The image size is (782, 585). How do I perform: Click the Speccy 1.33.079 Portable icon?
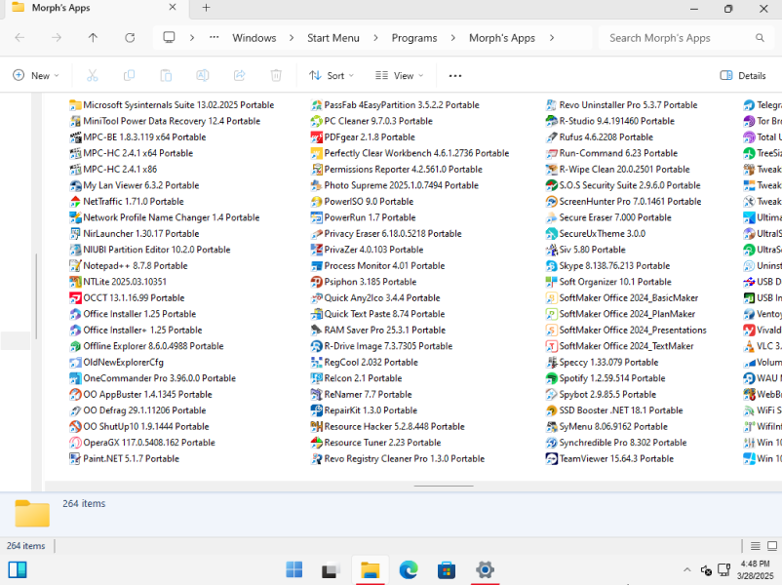tap(551, 363)
